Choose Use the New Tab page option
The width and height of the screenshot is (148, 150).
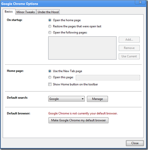click(50, 71)
